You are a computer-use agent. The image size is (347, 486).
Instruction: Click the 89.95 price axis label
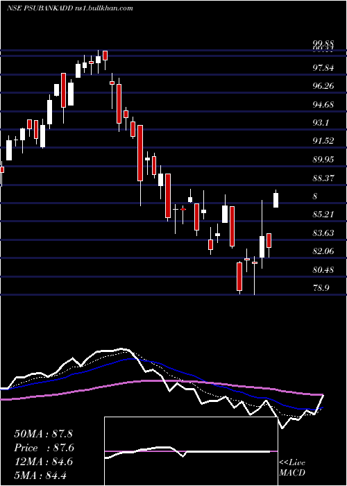(x=323, y=160)
